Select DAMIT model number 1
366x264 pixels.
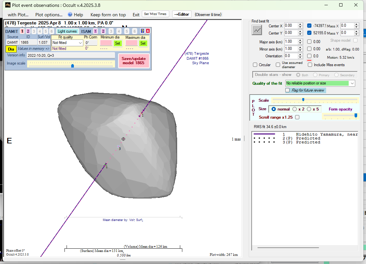click(22, 31)
